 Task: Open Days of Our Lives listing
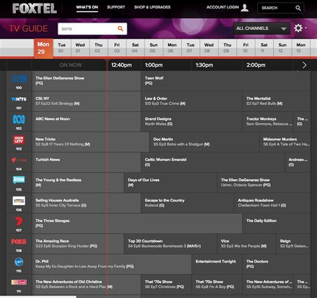171,183
